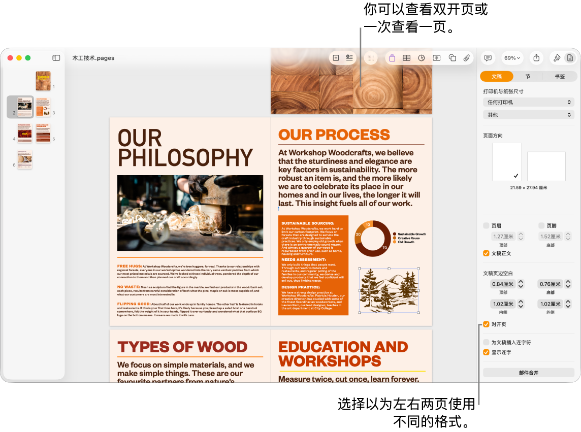Click the add page toolbar icon
Screen dimensions: 581x432
[x=336, y=58]
